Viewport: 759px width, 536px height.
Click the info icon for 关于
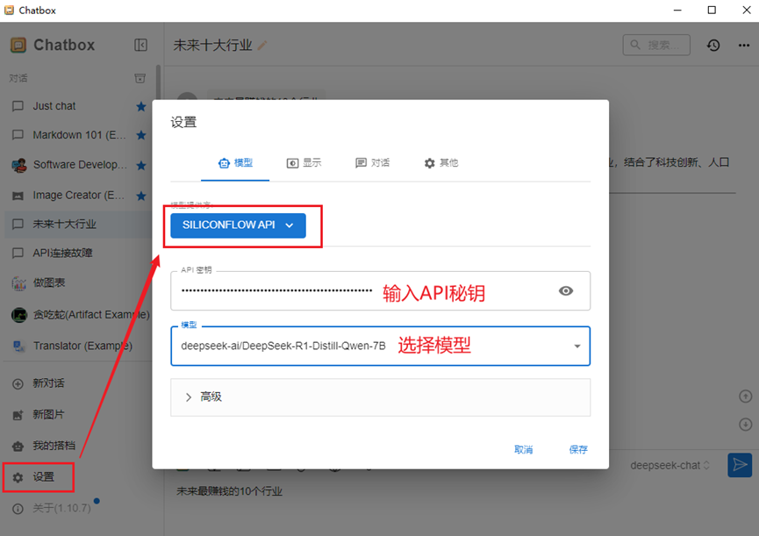(18, 509)
